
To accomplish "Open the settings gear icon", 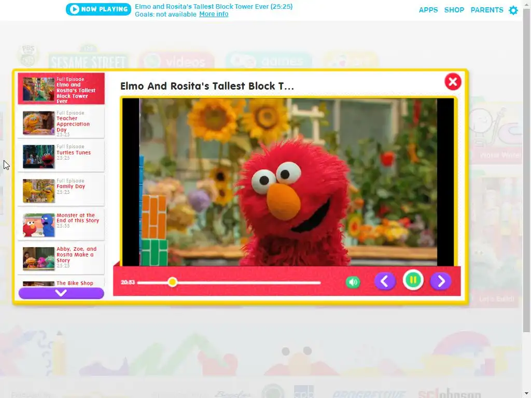I will click(x=513, y=10).
